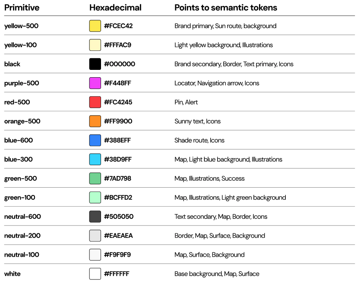Click the Primitive column header
Viewport: 357px width, 286px height.
coord(22,8)
